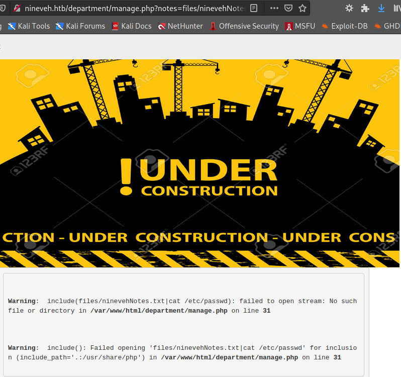Open the Kali Docs bookmark

tap(132, 26)
